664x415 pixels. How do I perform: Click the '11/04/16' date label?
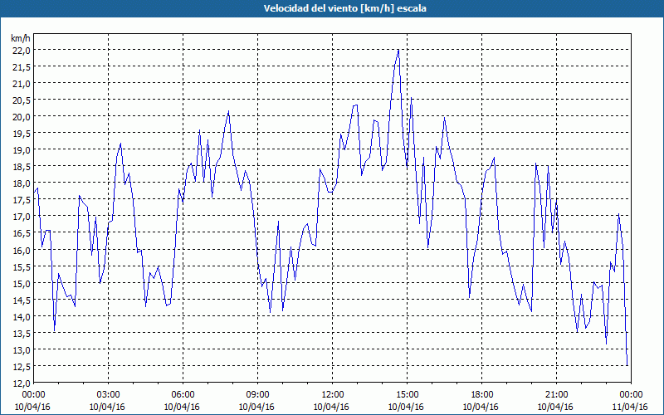(x=631, y=407)
